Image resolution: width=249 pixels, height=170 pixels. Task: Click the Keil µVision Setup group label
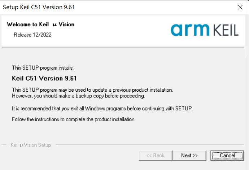click(31, 145)
